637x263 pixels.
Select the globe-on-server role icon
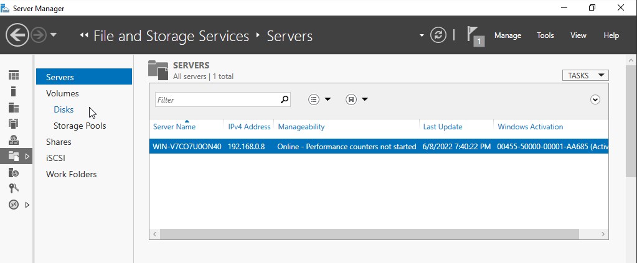[x=14, y=140]
